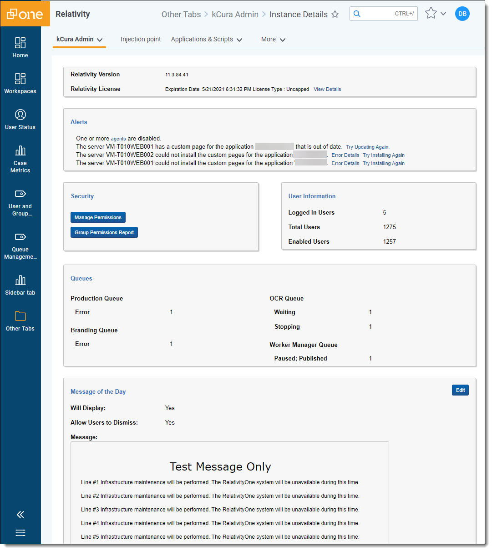Open the hamburger menu at sidebar bottom
This screenshot has height=551, width=492.
[x=20, y=533]
